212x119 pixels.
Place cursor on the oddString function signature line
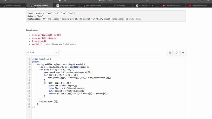61,64
